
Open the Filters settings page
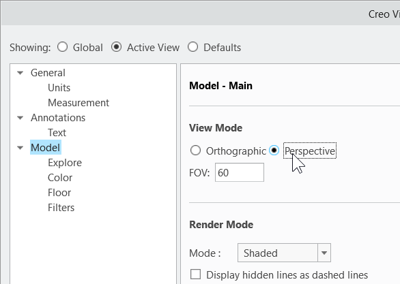click(61, 208)
